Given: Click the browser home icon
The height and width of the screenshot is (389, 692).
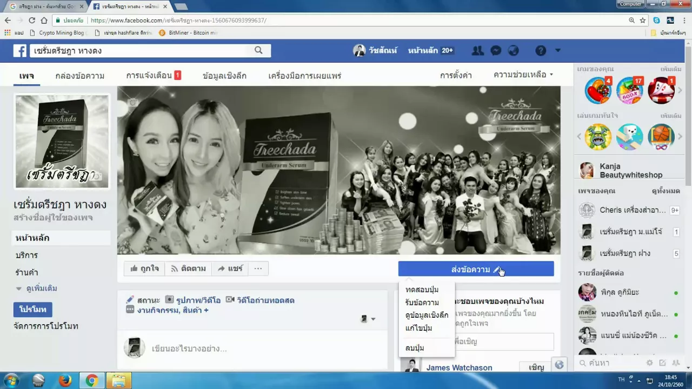Looking at the screenshot, I should [x=44, y=20].
